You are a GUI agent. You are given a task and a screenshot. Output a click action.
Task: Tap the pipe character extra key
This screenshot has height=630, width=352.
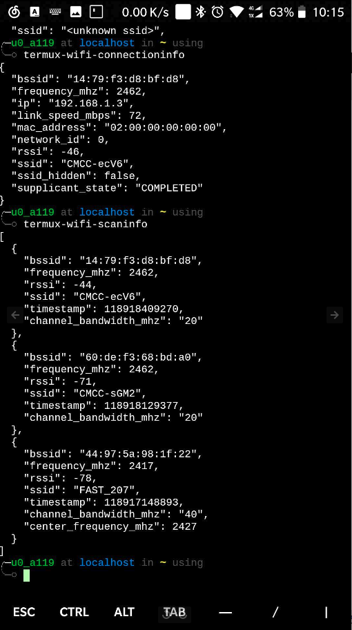pos(326,612)
